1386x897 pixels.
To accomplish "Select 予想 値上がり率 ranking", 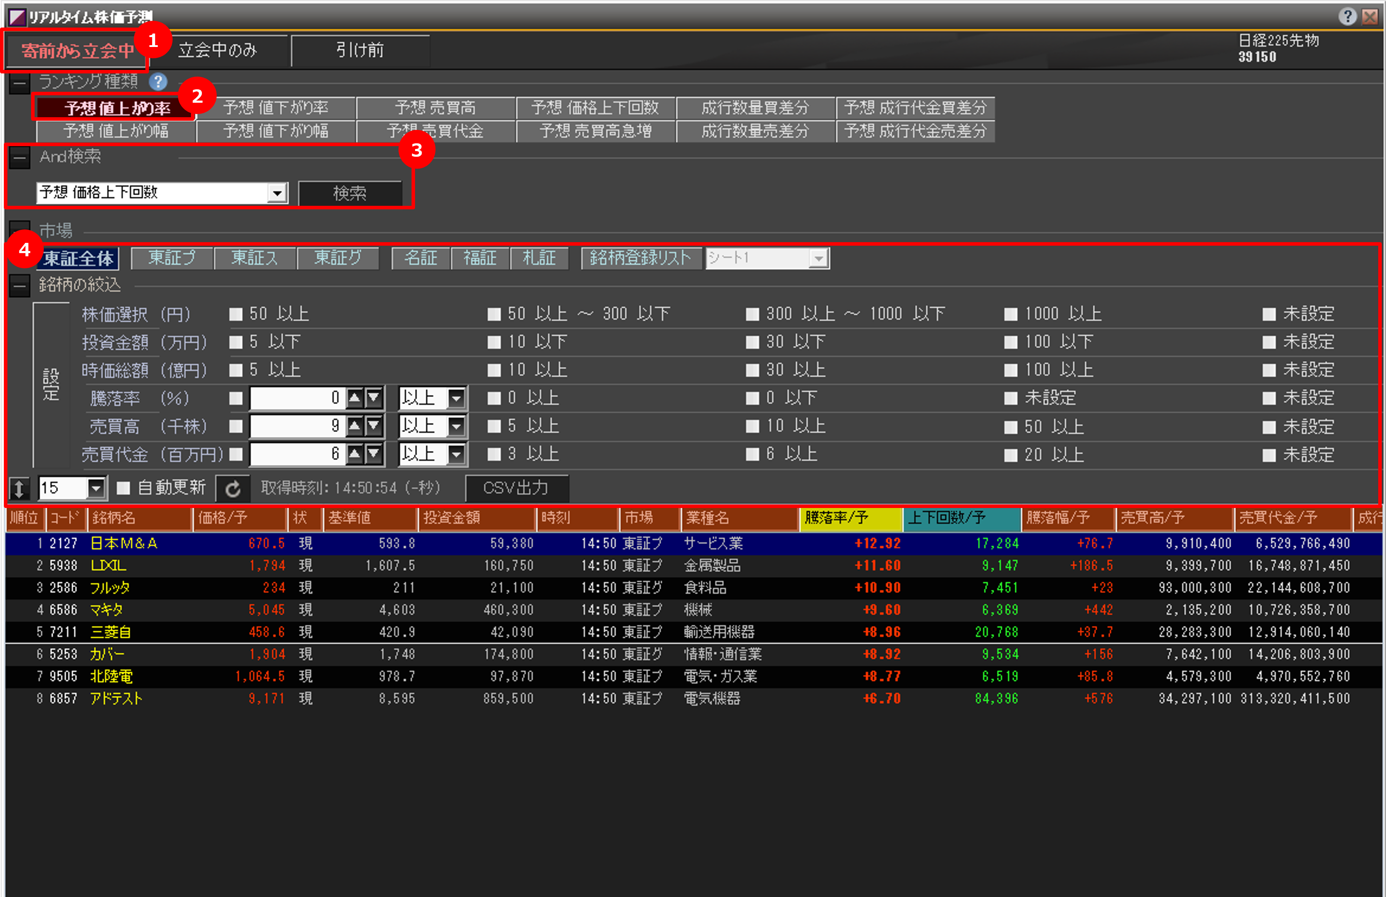I will pyautogui.click(x=116, y=108).
